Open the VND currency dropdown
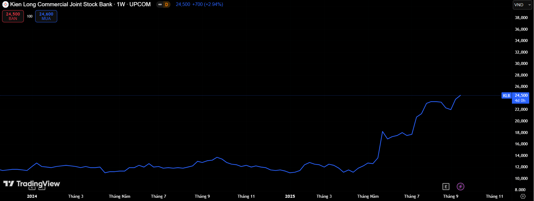Viewport: 534px width, 201px height. [x=522, y=5]
